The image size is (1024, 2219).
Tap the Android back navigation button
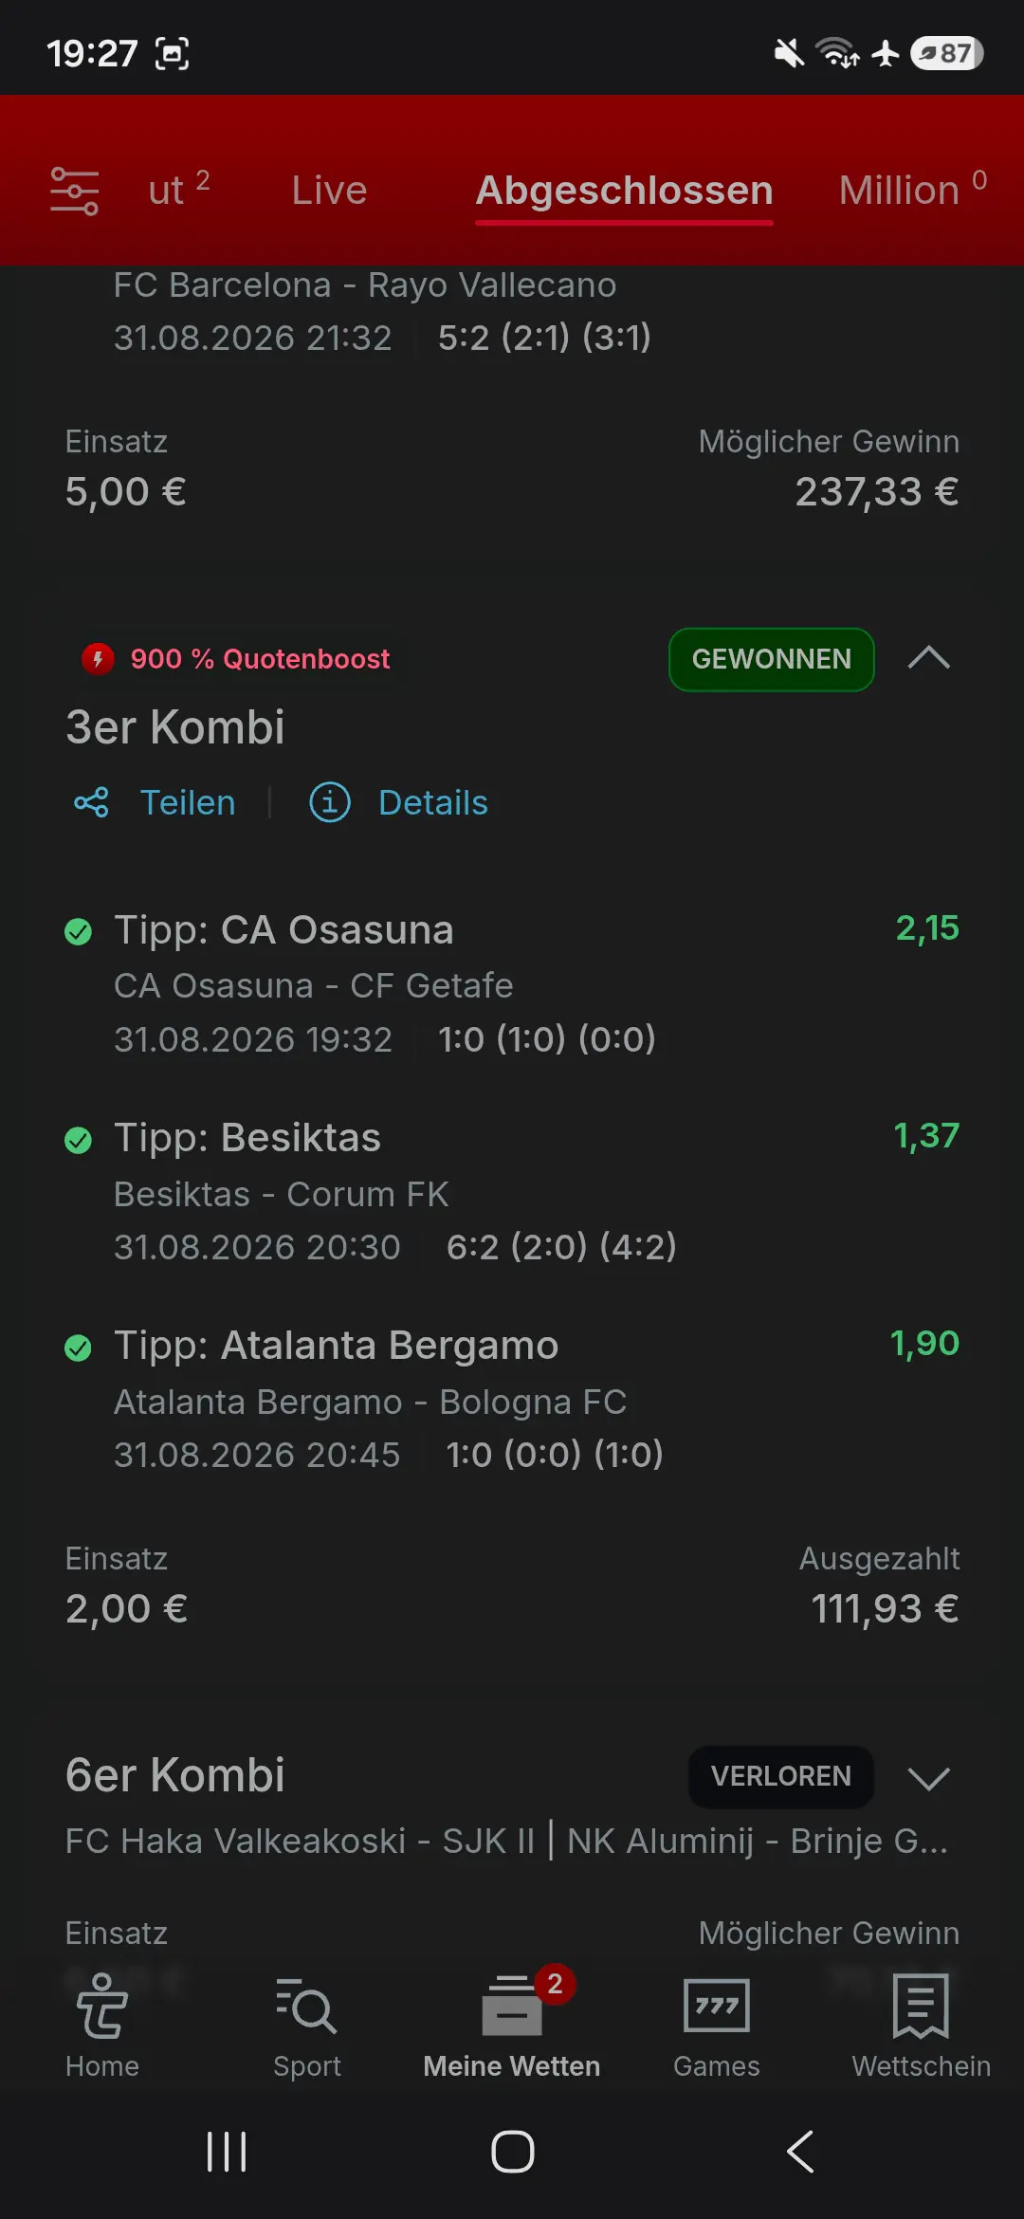click(x=800, y=2151)
